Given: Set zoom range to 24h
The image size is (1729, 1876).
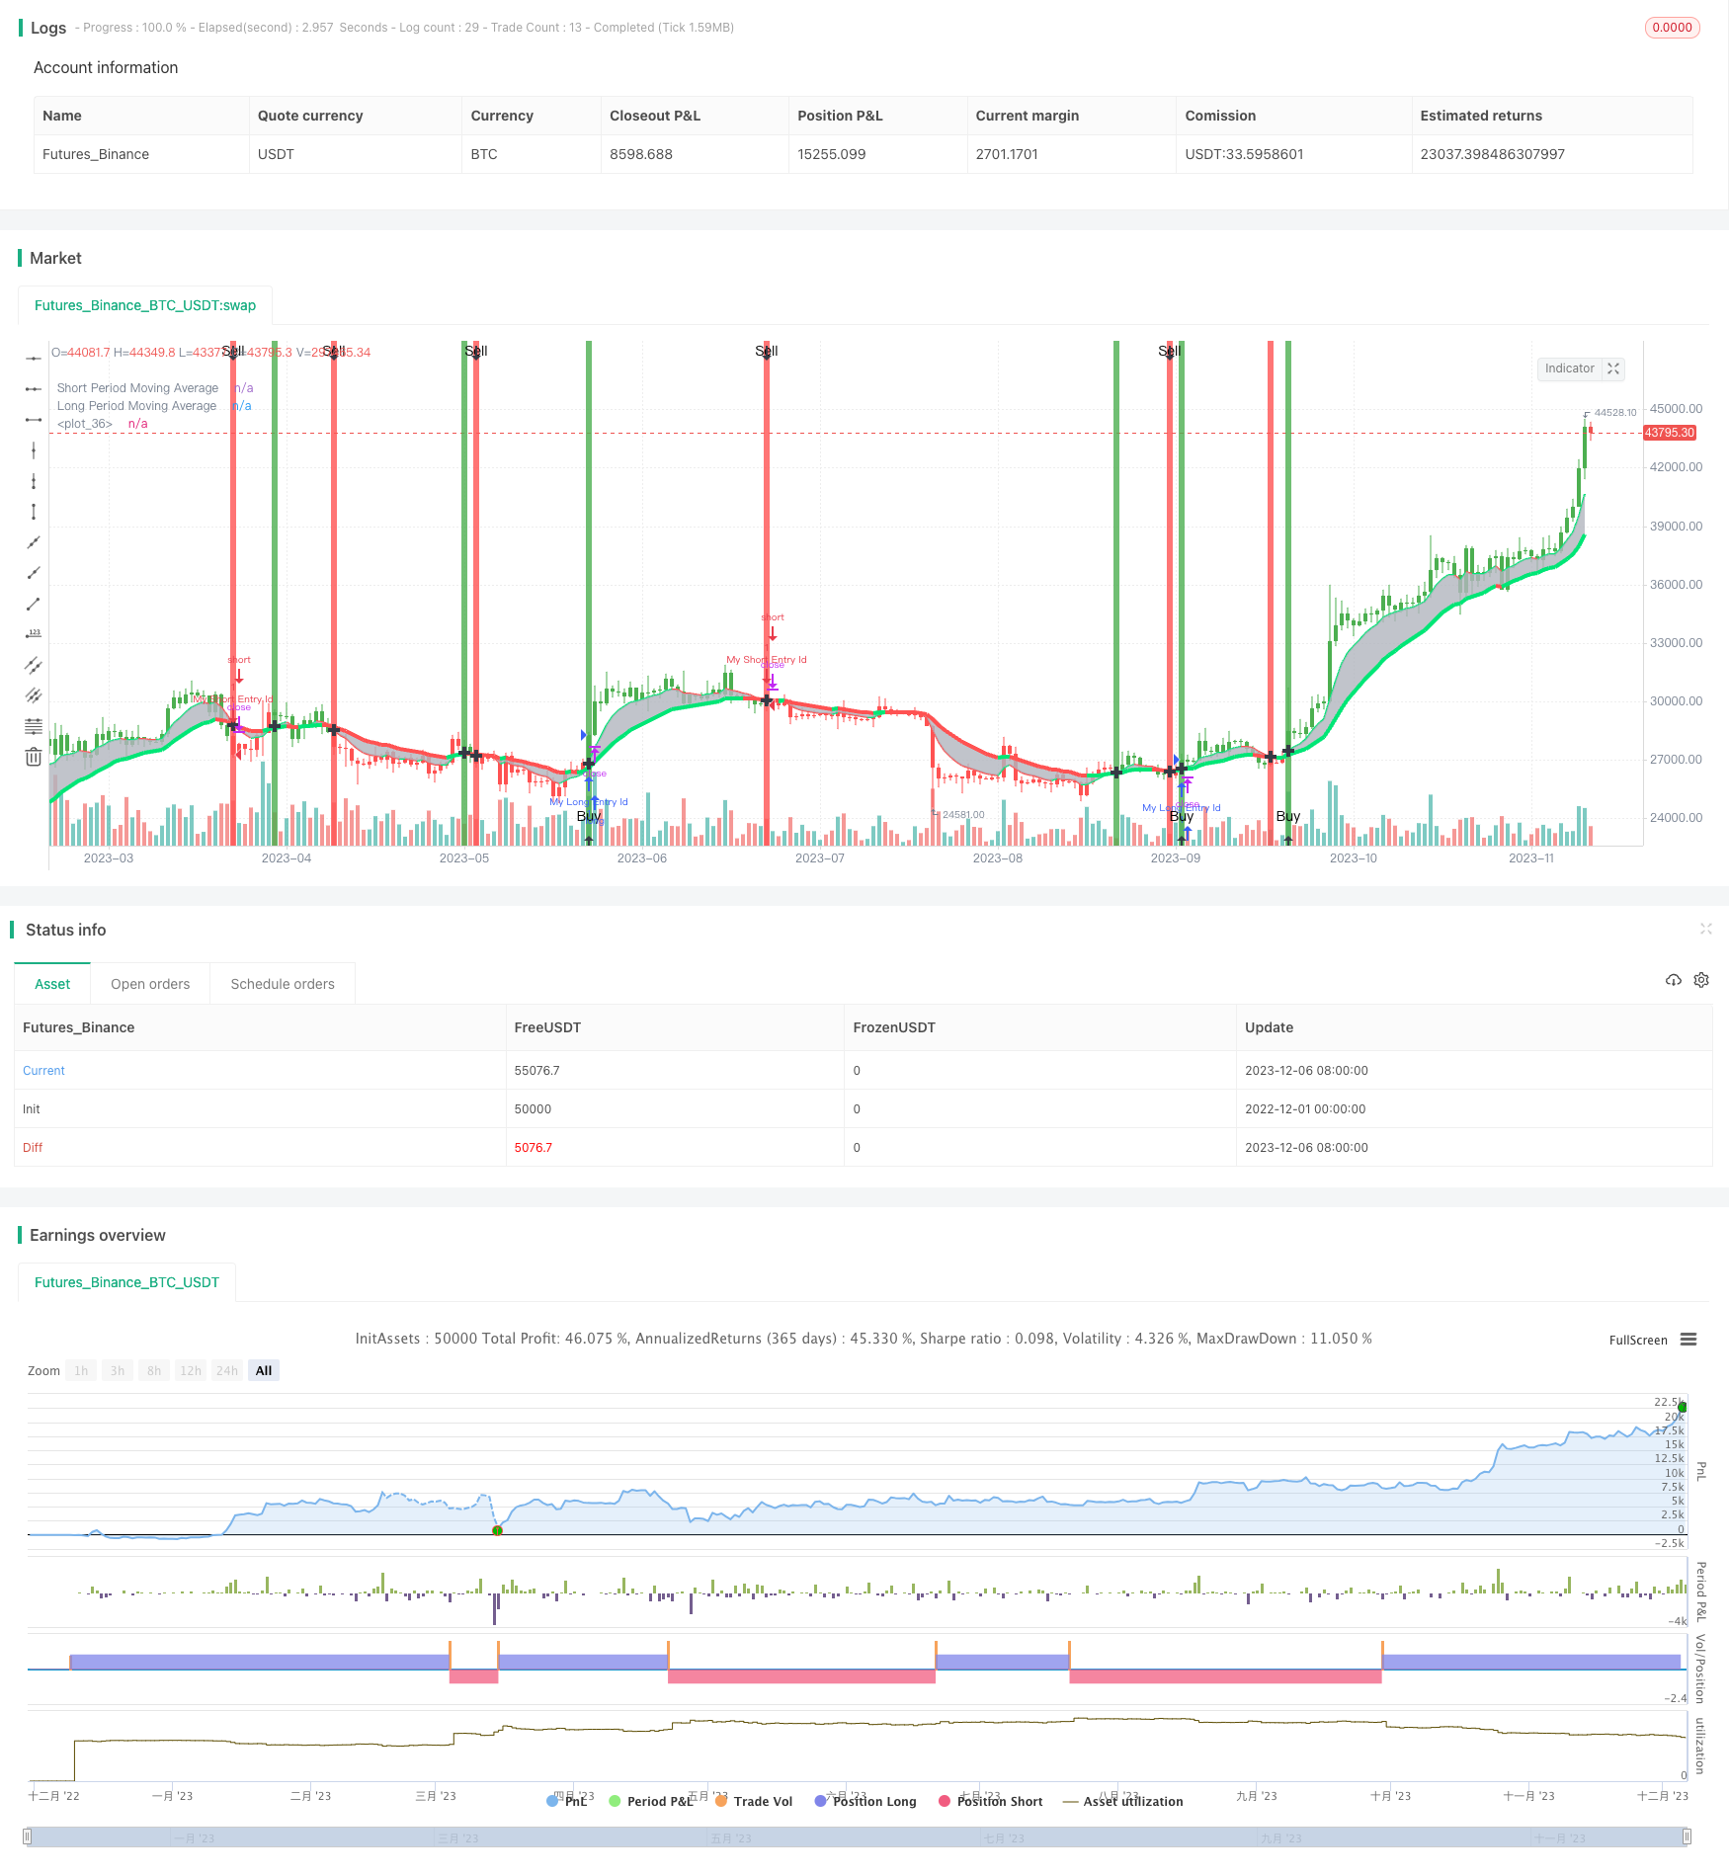Looking at the screenshot, I should pyautogui.click(x=227, y=1371).
